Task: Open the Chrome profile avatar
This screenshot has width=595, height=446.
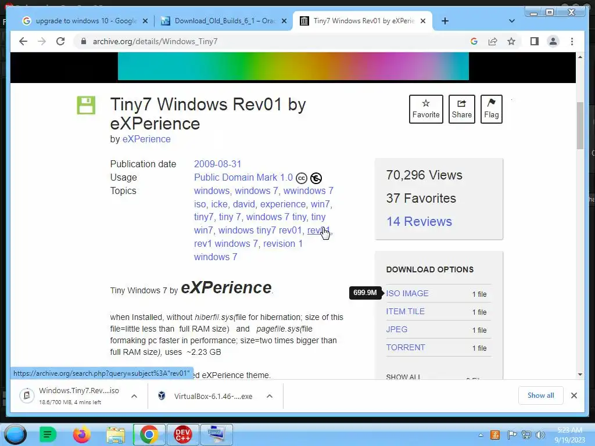Action: (x=553, y=41)
